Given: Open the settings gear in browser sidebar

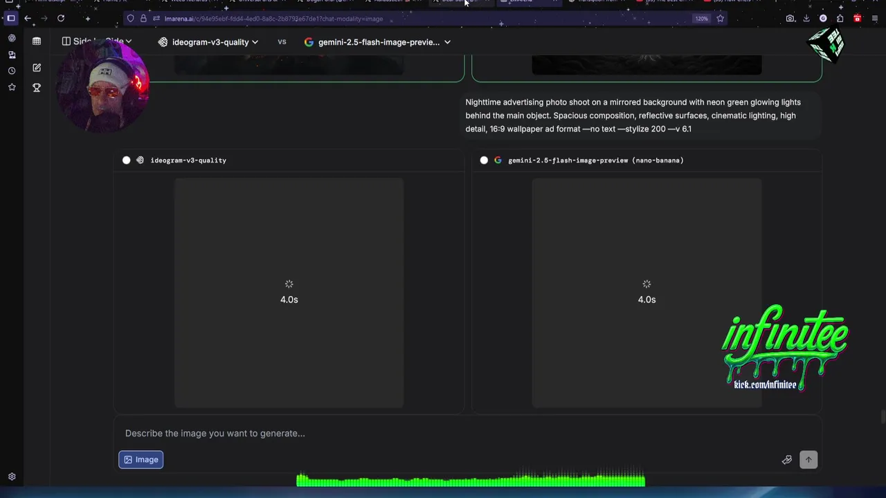Looking at the screenshot, I should click(x=12, y=477).
